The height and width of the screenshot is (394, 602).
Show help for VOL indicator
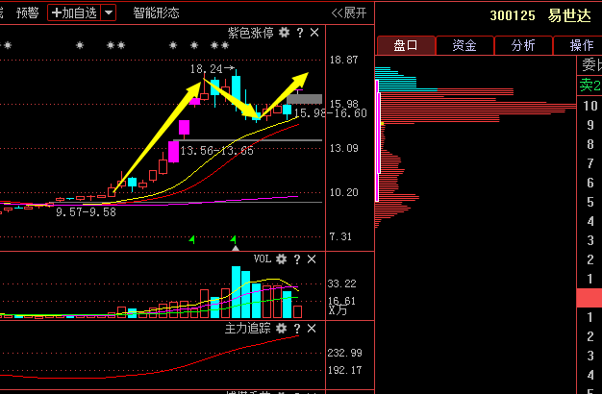point(297,259)
